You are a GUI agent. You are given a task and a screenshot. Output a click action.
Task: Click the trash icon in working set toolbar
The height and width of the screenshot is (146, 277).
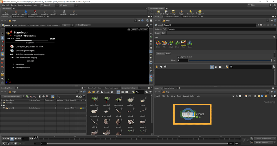(x=165, y=67)
